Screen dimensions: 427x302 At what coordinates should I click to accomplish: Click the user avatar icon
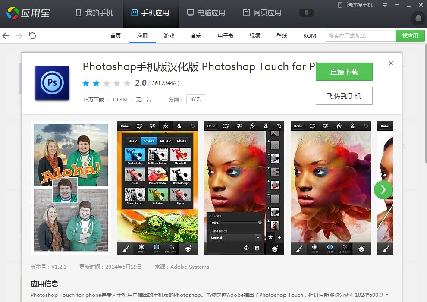click(x=418, y=18)
